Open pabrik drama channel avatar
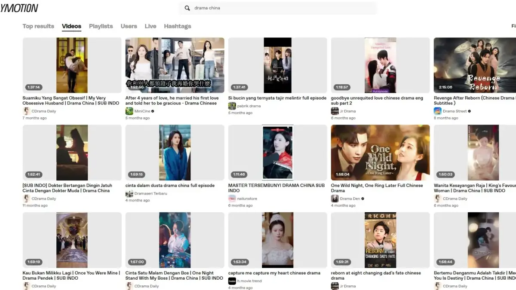The width and height of the screenshot is (516, 290). pyautogui.click(x=232, y=106)
